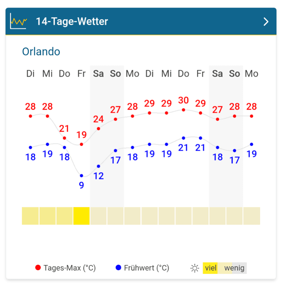Click the red Tages-Max legend dot

point(38,268)
